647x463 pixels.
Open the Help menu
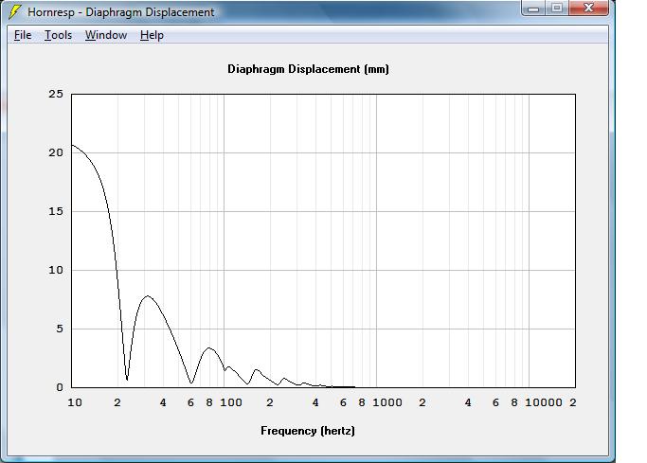tap(152, 35)
